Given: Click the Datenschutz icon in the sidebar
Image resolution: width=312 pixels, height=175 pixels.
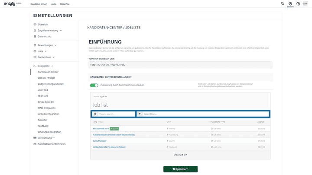Looking at the screenshot, I should coord(35,37).
